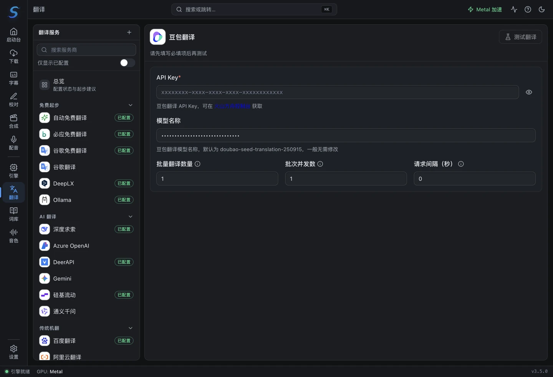Open 设置 settings in sidebar

point(13,352)
